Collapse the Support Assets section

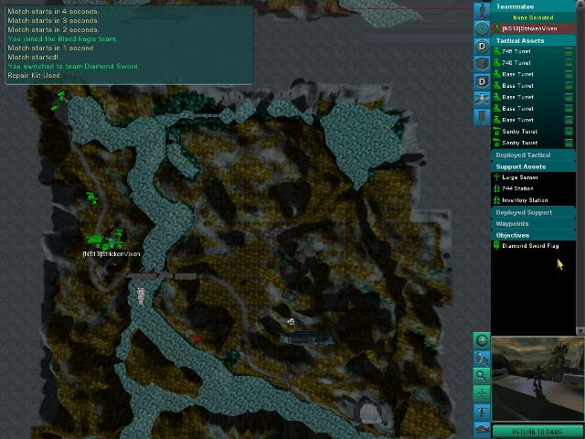point(533,166)
